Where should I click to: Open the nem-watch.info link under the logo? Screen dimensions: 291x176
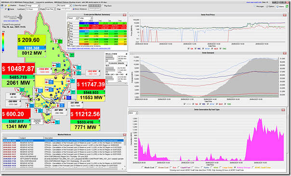[x=11, y=21]
